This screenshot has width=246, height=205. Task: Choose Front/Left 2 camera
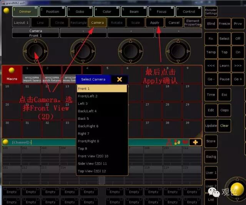coord(102,96)
